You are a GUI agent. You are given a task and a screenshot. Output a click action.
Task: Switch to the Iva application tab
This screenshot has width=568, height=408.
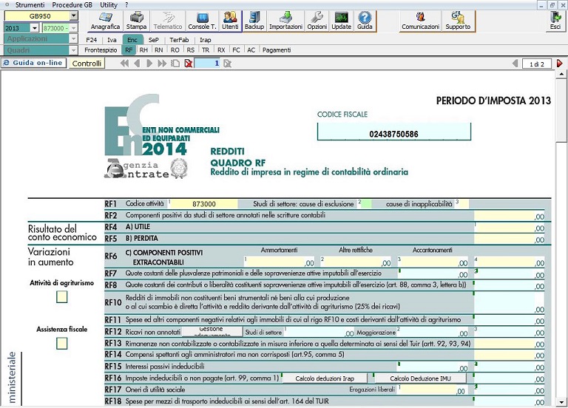click(112, 40)
